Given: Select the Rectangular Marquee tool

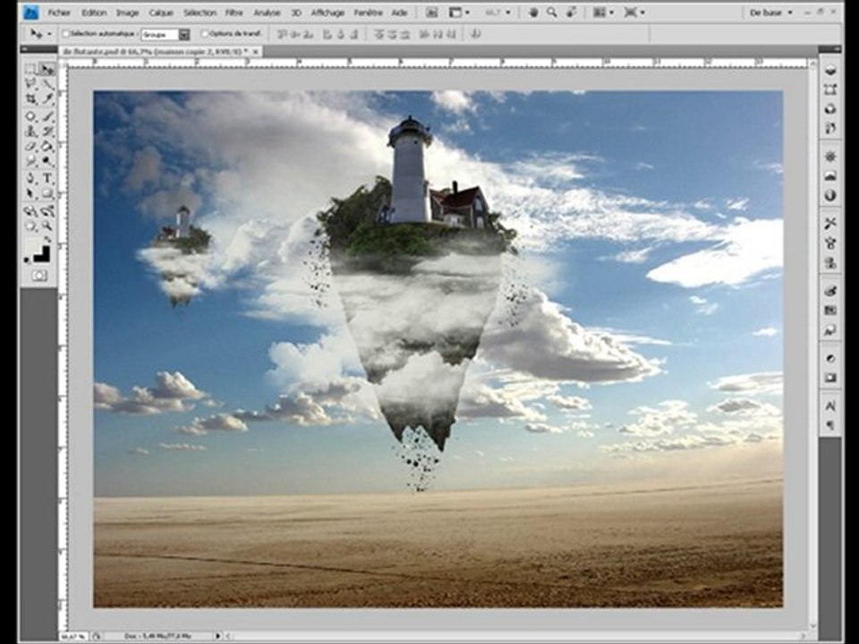Looking at the screenshot, I should 30,69.
